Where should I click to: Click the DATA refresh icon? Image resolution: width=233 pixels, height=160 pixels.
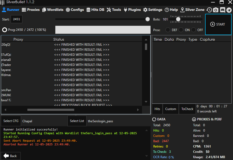(x=154, y=119)
